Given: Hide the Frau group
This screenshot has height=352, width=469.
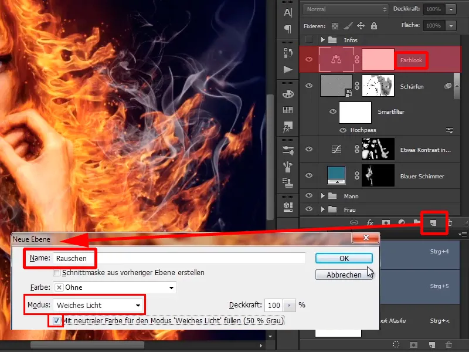Looking at the screenshot, I should 309,209.
